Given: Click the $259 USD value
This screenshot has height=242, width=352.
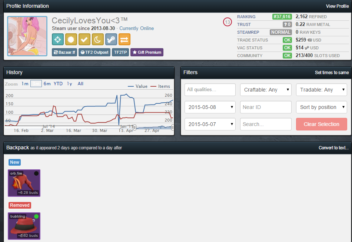Looking at the screenshot, I should click(308, 40).
